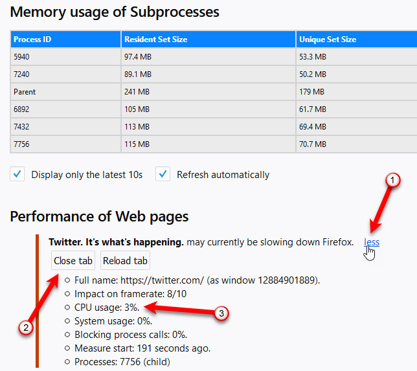Sort by Process ID column header
Screen dimensions: 417x371
pyautogui.click(x=32, y=39)
